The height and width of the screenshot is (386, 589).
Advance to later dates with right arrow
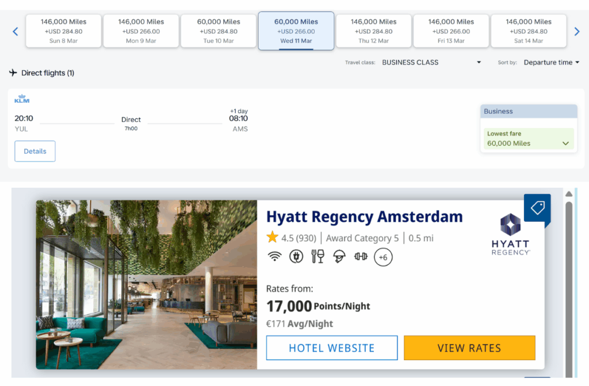577,32
